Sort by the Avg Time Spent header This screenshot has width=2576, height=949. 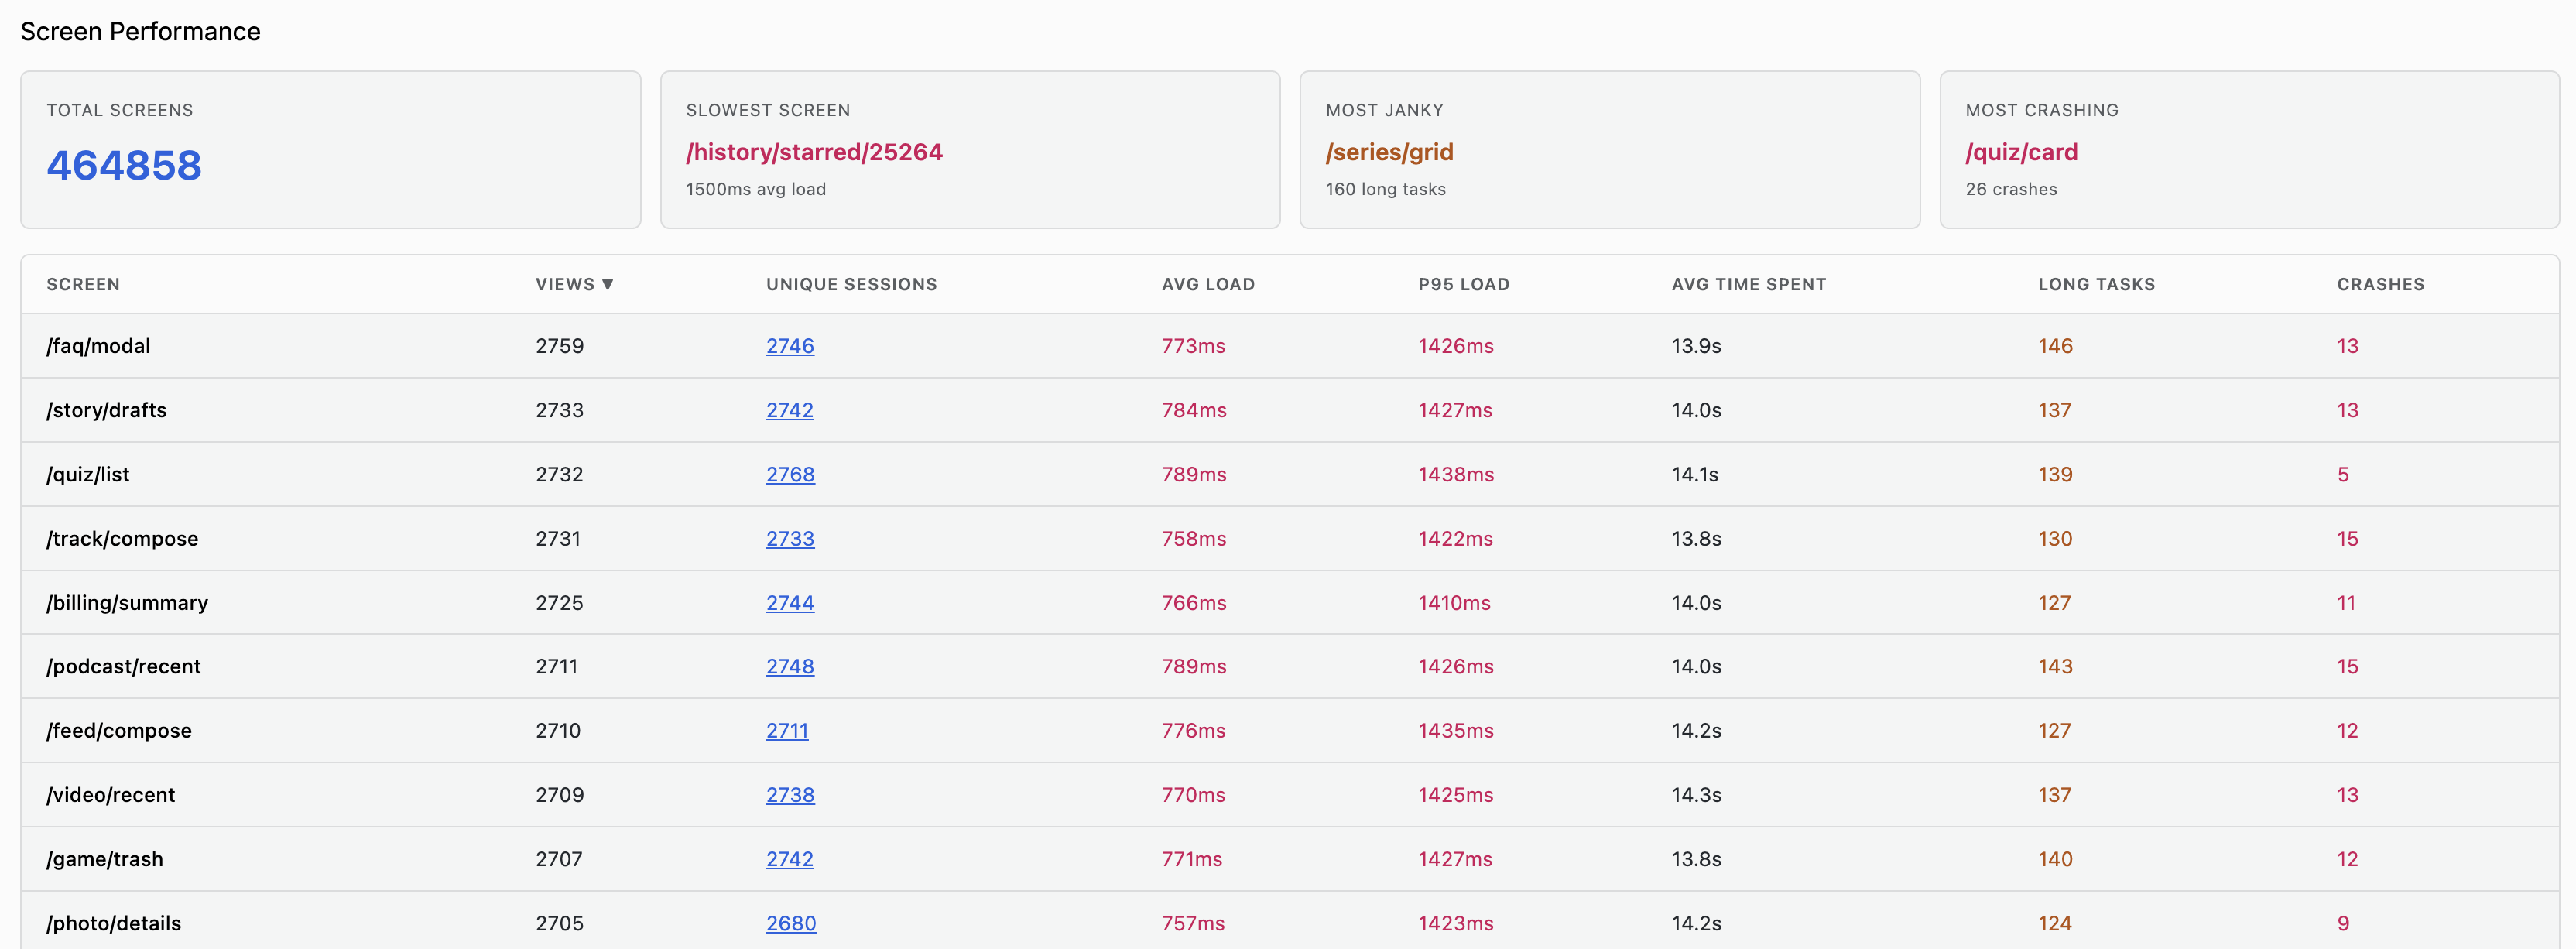click(x=1749, y=284)
